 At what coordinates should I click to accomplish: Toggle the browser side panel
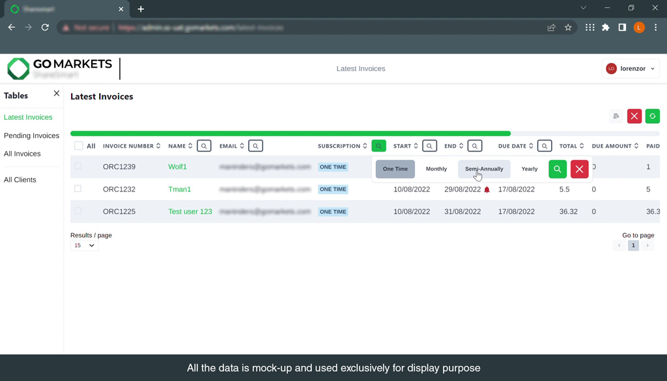pos(622,27)
